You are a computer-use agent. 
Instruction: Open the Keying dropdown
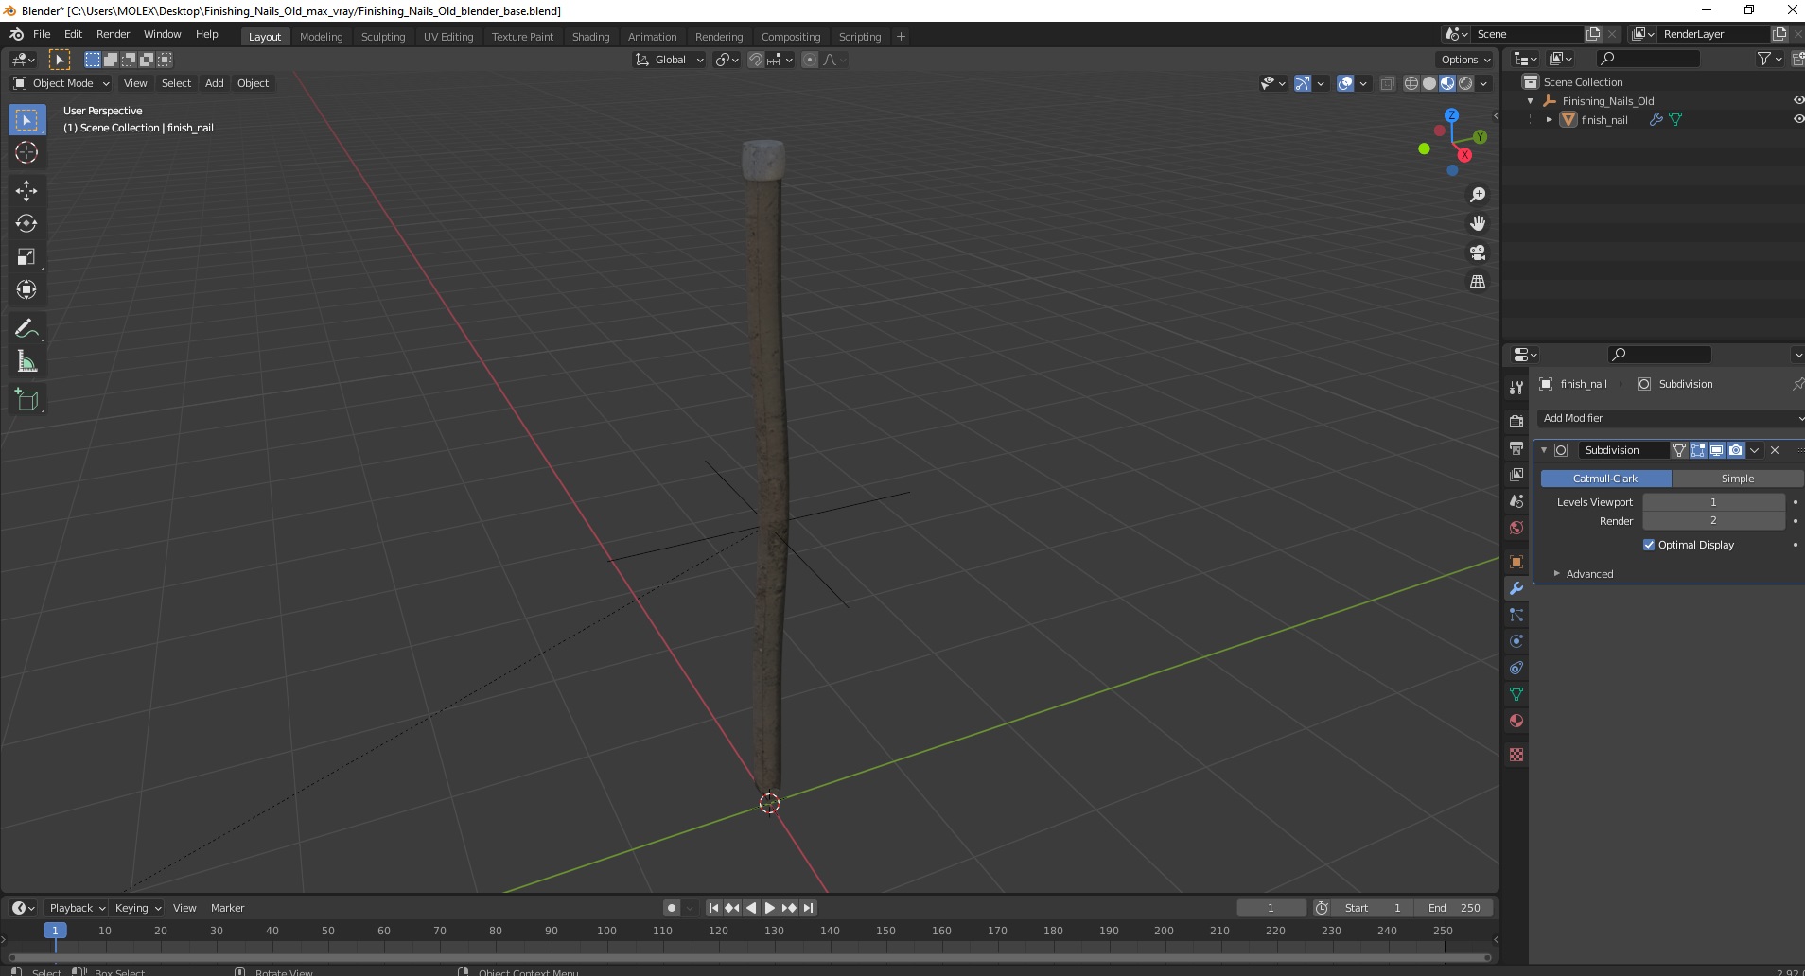137,908
